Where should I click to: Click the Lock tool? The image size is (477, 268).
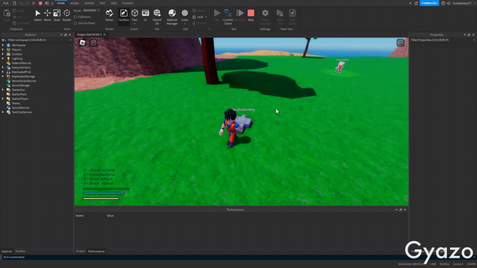[x=199, y=17]
